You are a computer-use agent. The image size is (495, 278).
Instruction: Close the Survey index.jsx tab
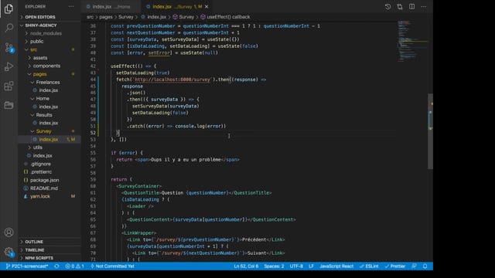[x=207, y=7]
